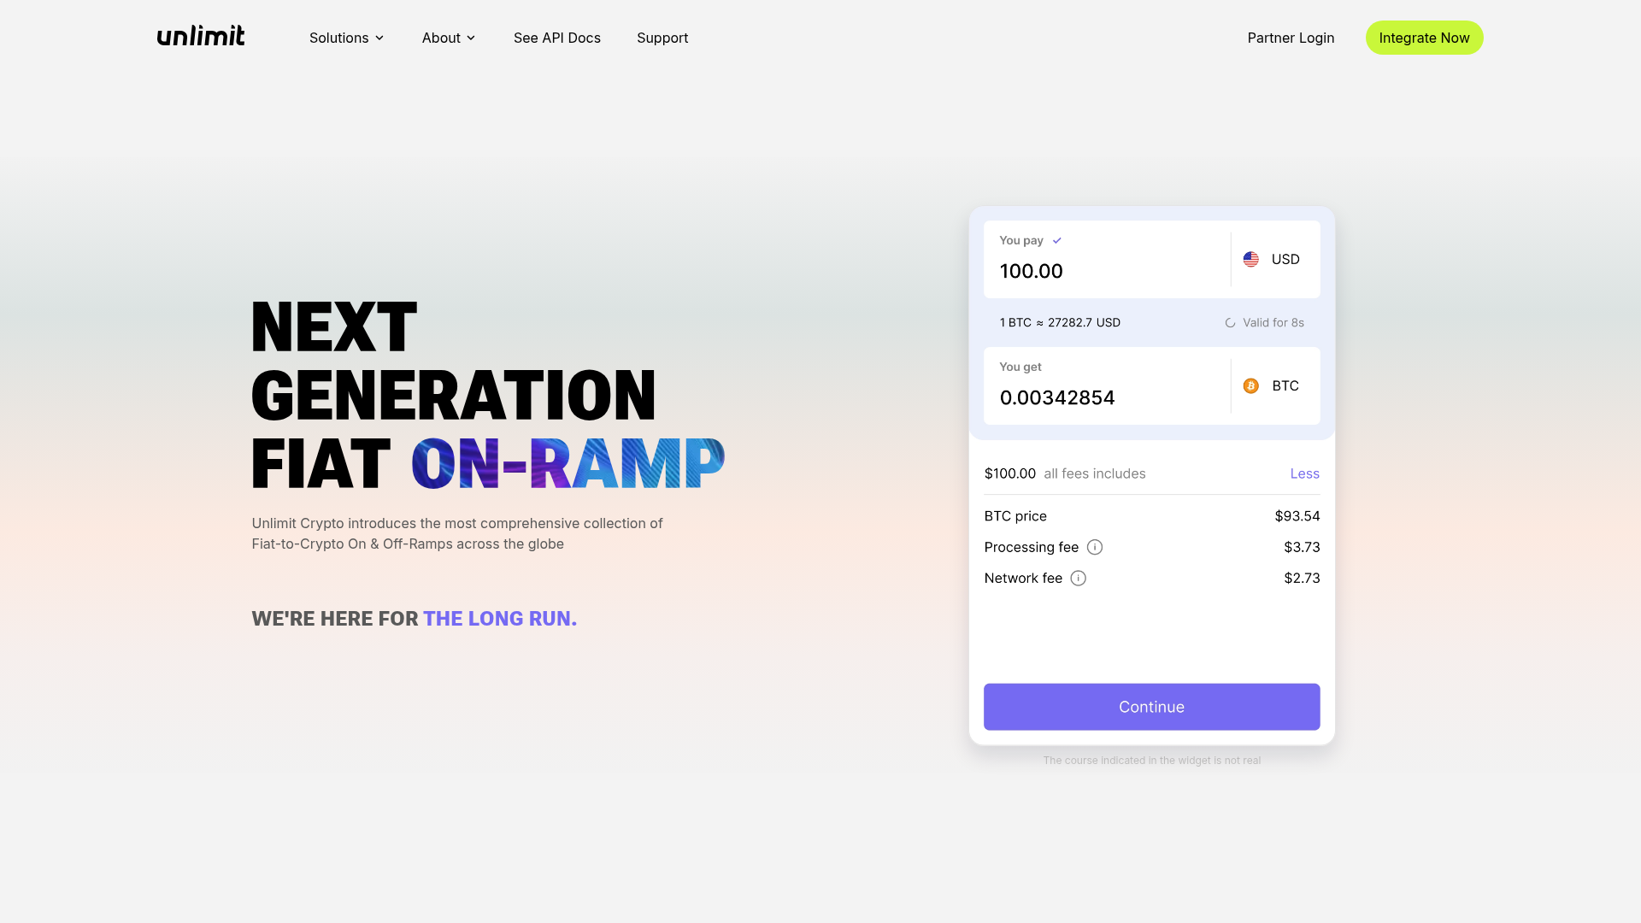The image size is (1641, 923).
Task: Click the $100.00 total amount
Action: [x=1009, y=473]
